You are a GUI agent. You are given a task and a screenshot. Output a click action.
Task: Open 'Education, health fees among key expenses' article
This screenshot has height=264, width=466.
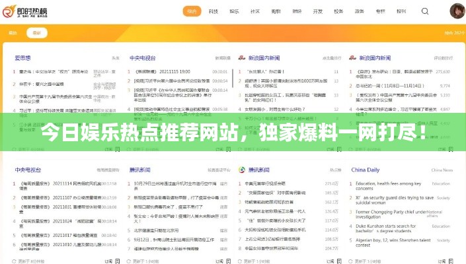388,184
